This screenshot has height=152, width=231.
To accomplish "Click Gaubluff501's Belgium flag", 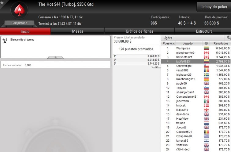I will tap(207, 132).
